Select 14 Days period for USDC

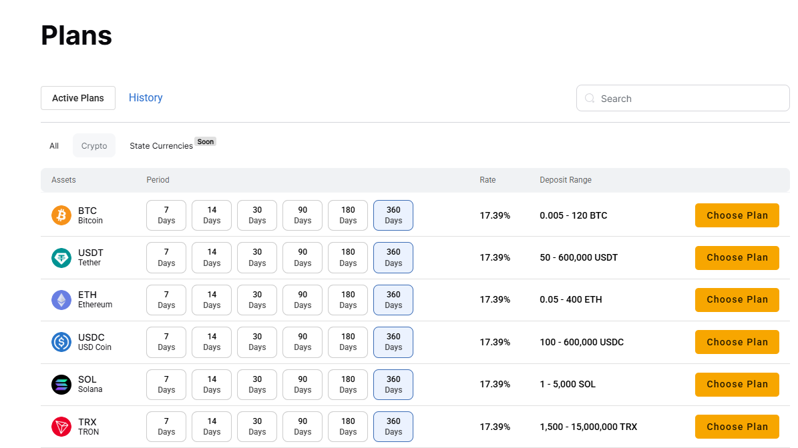tap(212, 342)
